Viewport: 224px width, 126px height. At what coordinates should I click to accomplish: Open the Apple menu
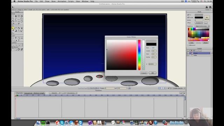(14, 1)
